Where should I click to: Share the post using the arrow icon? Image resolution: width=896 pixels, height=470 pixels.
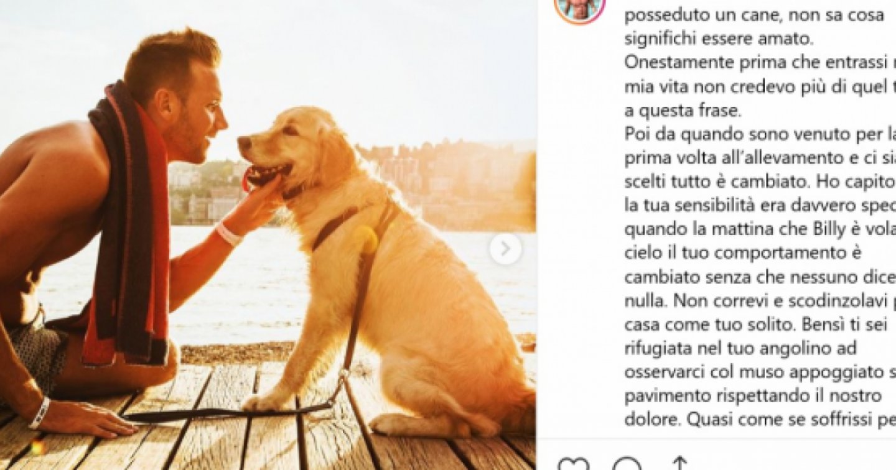679,464
